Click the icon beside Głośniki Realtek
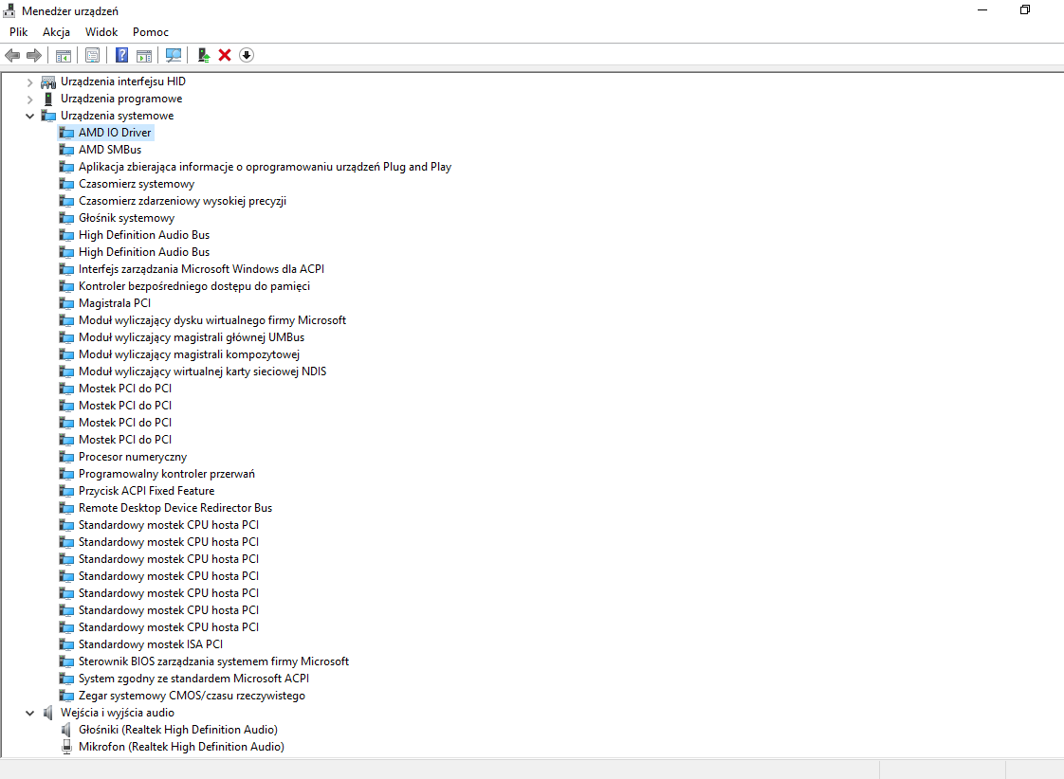 (x=66, y=730)
